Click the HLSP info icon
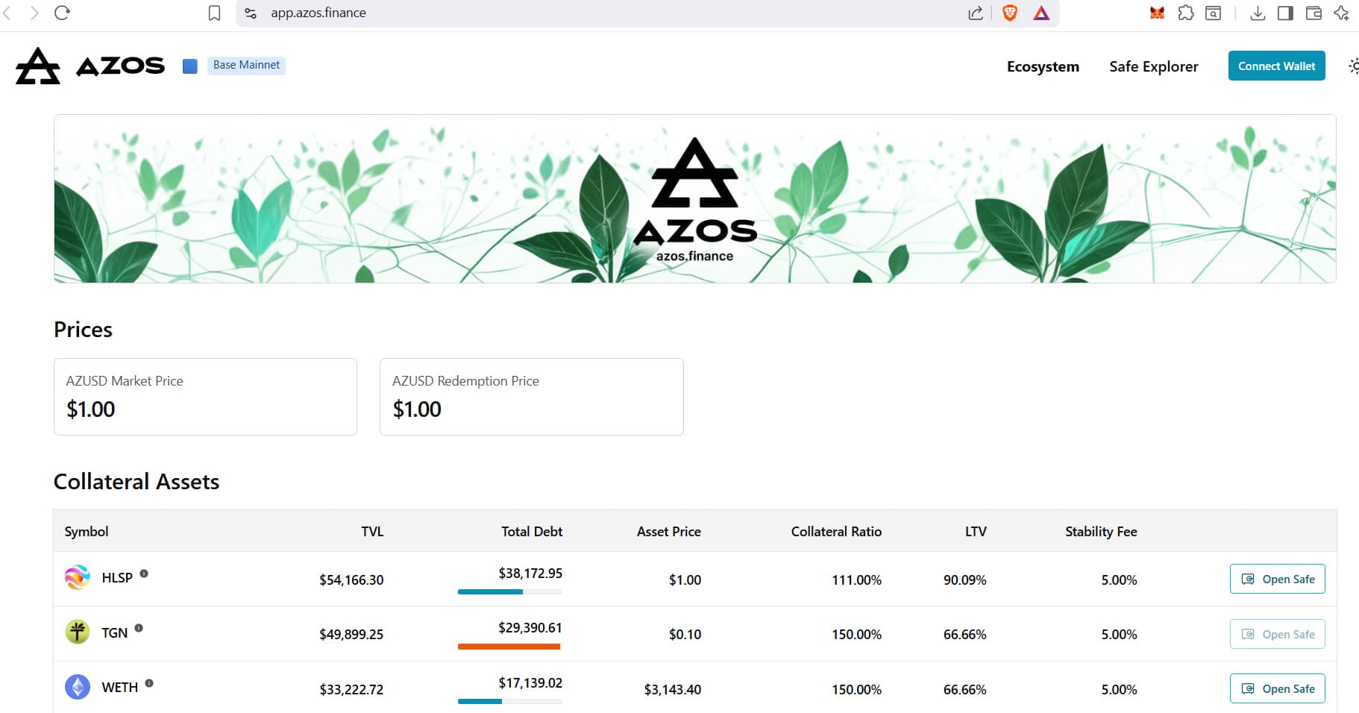Screen dimensions: 1359x713 click(x=144, y=574)
